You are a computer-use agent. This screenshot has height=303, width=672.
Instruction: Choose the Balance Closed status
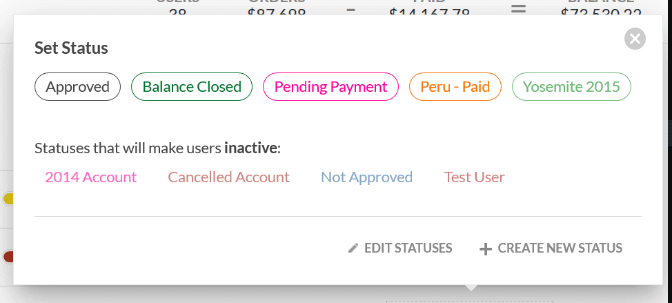click(x=192, y=87)
